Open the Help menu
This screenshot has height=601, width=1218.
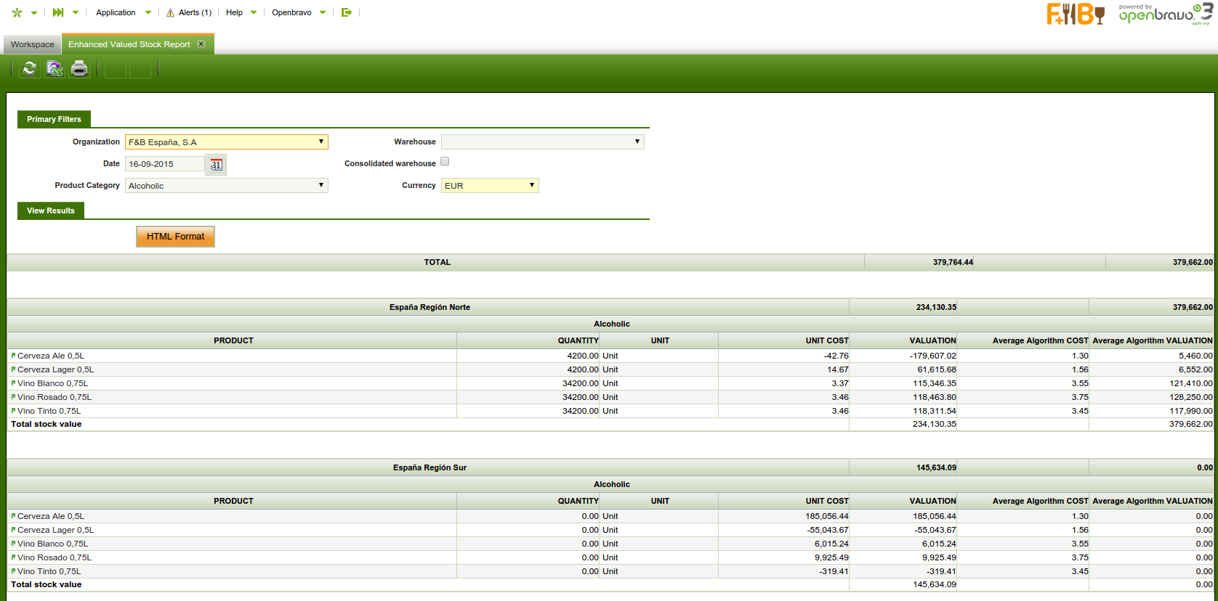[x=234, y=12]
